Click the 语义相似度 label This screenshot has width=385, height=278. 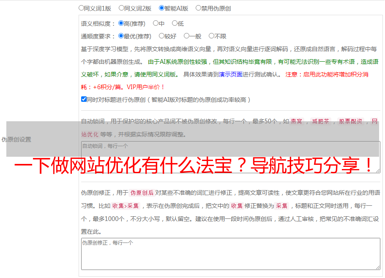98,24
